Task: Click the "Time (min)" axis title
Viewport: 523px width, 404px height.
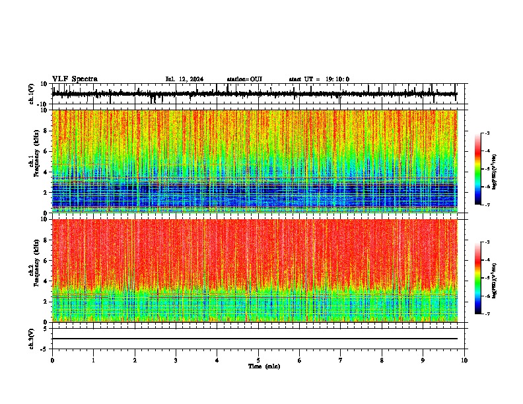Action: 264,366
